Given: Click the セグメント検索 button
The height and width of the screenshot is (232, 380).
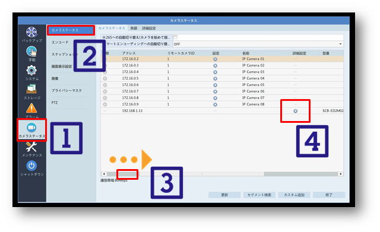Looking at the screenshot, I should tap(259, 195).
